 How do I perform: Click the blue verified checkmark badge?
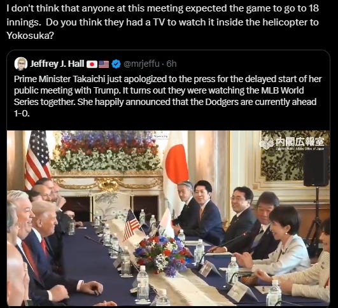[x=116, y=64]
